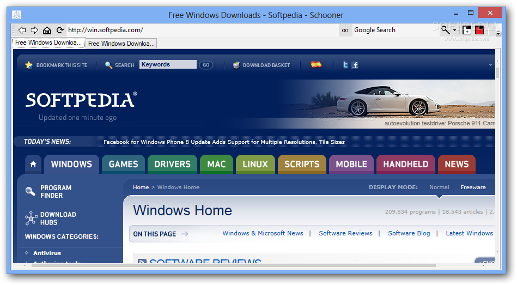Image resolution: width=517 pixels, height=285 pixels.
Task: Jump to Latest Windows section
Action: pos(470,233)
